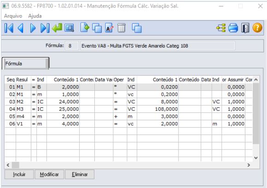Click the Incluir button
267x188 pixels.
coord(19,174)
